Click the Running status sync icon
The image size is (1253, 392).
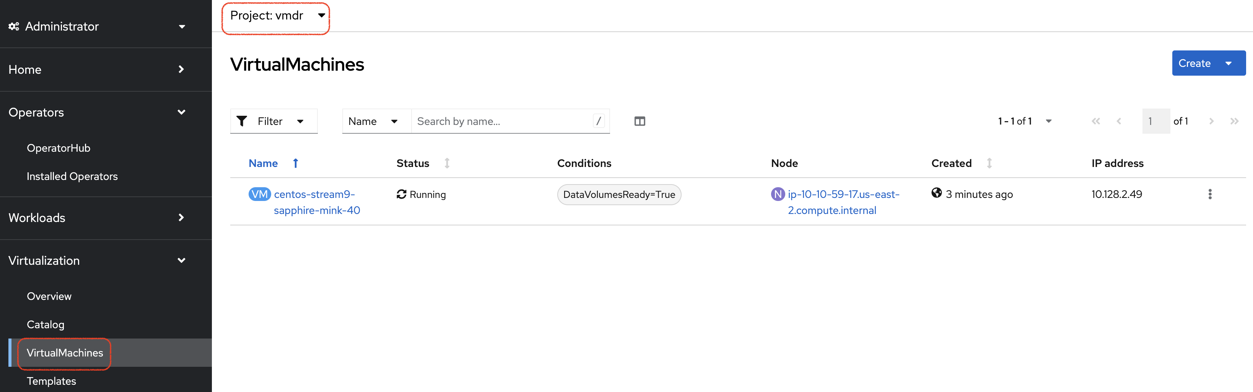(x=401, y=194)
